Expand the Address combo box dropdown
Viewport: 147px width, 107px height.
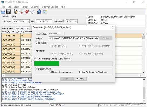28,21
